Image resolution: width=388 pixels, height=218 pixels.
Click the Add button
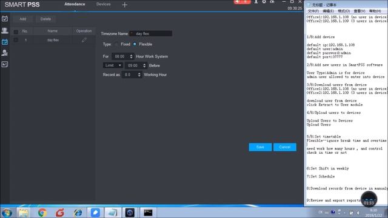(23, 19)
